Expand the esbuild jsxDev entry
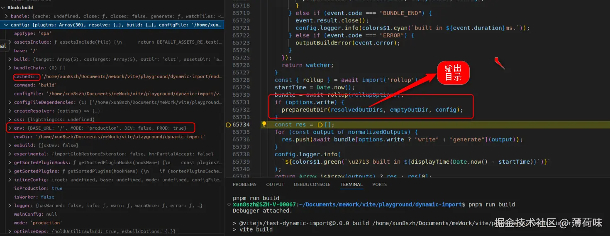Screen dimensions: 610x236 [x=10, y=145]
